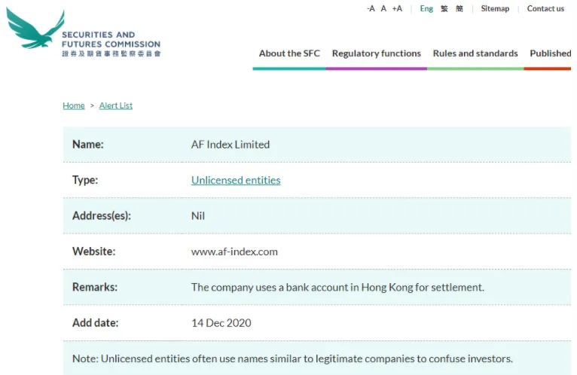Switch to Simplified Chinese (簡)
Image resolution: width=577 pixels, height=375 pixels.
[459, 8]
